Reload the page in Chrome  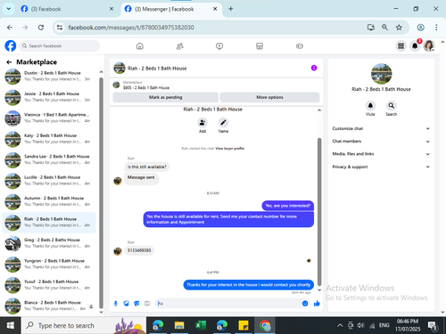pos(41,28)
